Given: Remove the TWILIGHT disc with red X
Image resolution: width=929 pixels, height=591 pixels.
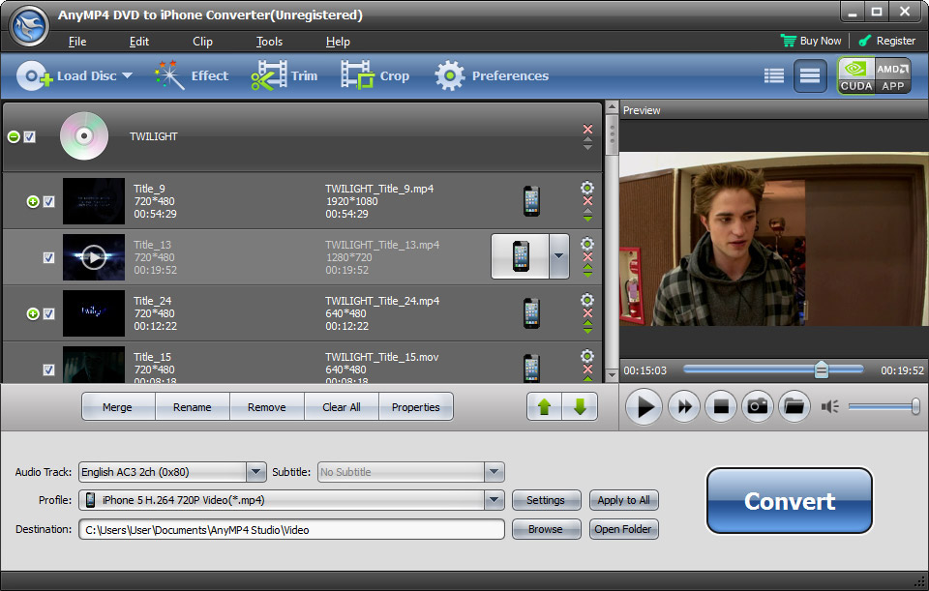Looking at the screenshot, I should (587, 129).
